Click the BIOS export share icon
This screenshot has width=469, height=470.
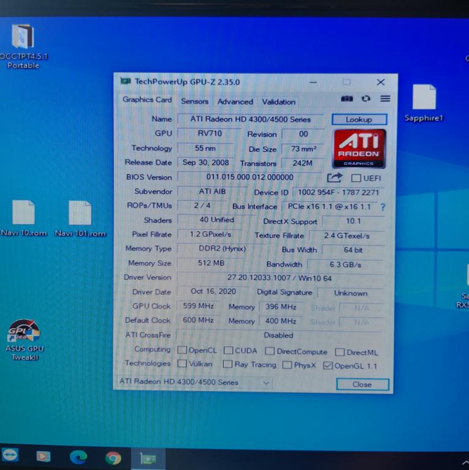[x=334, y=177]
